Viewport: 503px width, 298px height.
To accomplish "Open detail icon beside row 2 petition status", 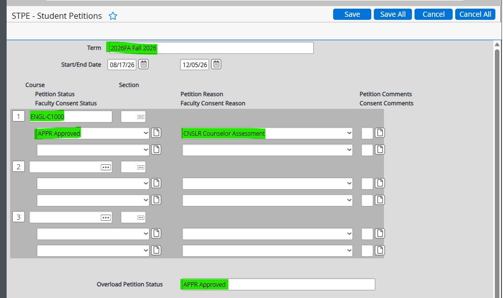I will [156, 183].
